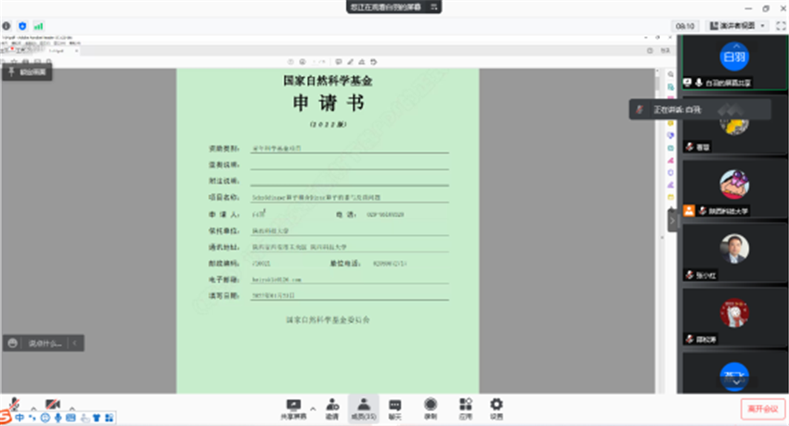This screenshot has width=789, height=426.
Task: Start recording with the 录制 icon
Action: [430, 407]
